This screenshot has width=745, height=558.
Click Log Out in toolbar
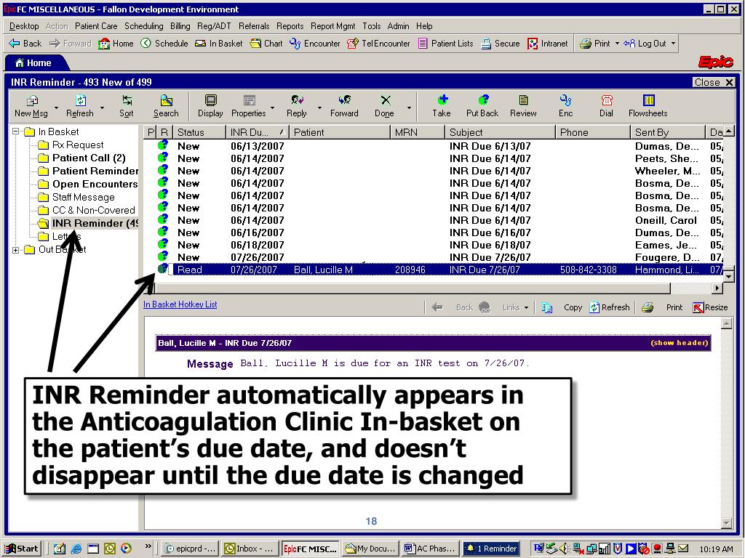coord(645,43)
